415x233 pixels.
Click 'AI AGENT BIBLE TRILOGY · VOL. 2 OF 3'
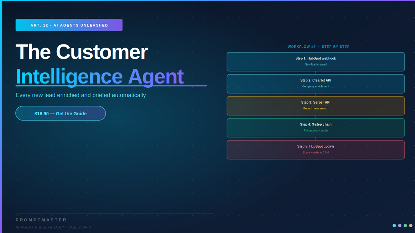(x=53, y=227)
